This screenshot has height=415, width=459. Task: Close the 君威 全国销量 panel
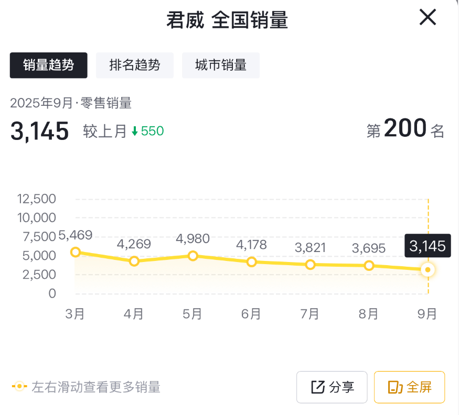pos(428,18)
